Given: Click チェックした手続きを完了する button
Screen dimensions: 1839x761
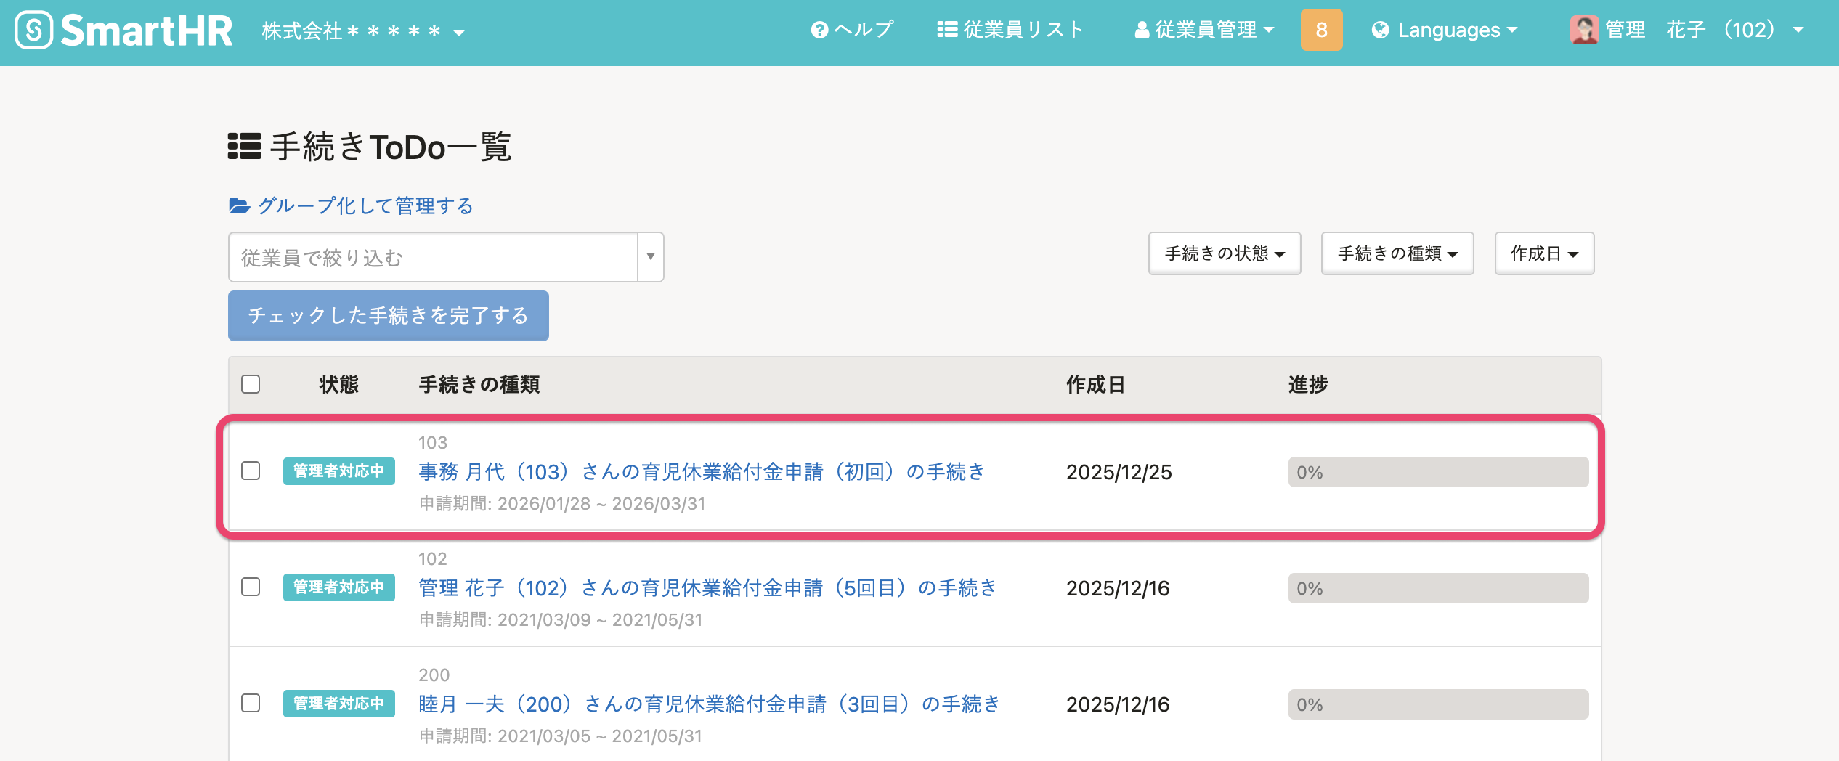Looking at the screenshot, I should 388,316.
